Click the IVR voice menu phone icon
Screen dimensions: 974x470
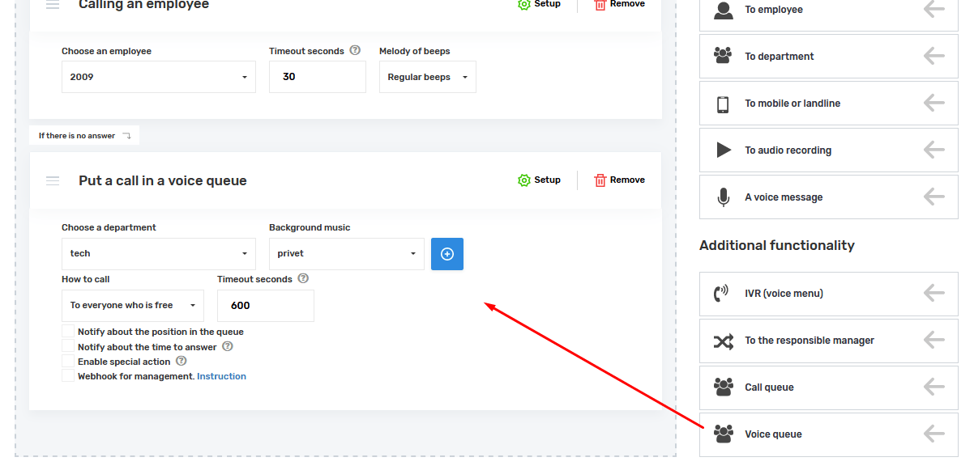click(721, 294)
